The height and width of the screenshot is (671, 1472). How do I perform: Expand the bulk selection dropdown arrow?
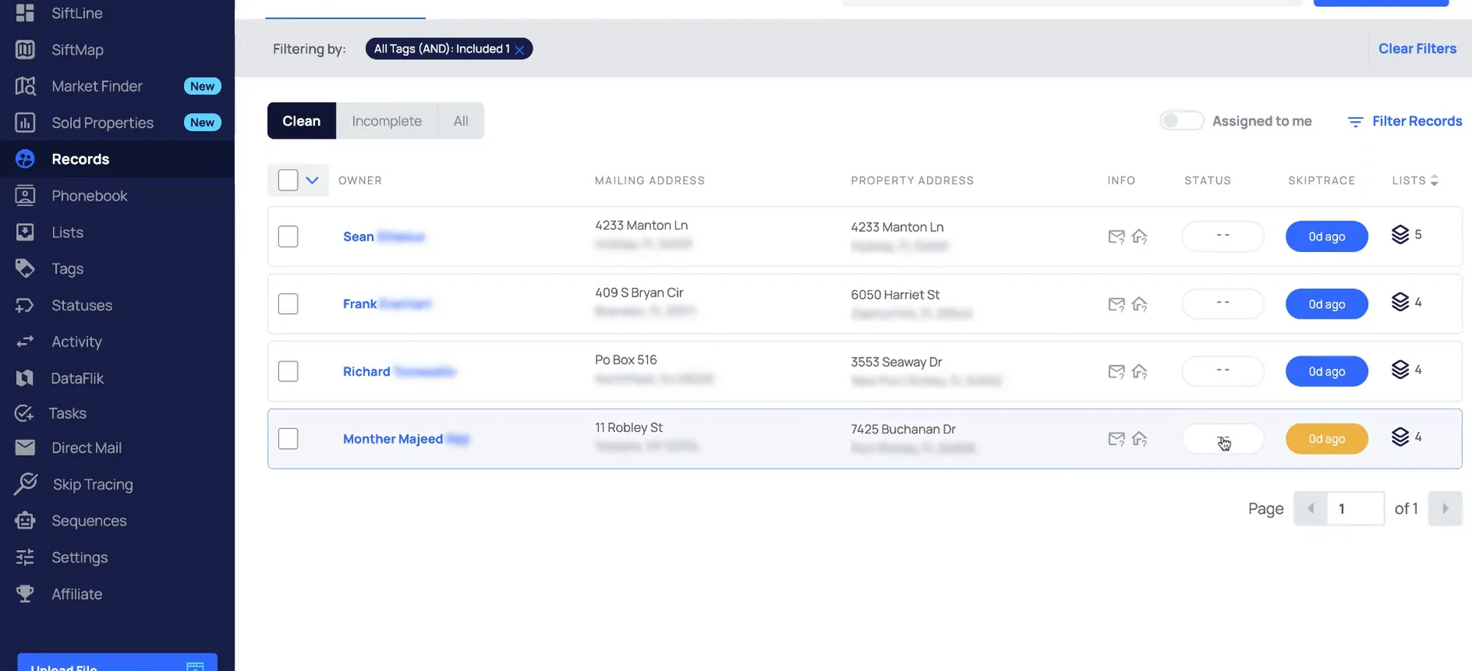tap(312, 181)
